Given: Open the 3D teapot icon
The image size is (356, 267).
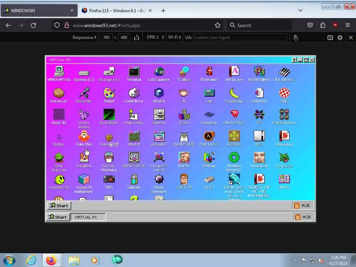Looking at the screenshot, I should (x=184, y=95).
